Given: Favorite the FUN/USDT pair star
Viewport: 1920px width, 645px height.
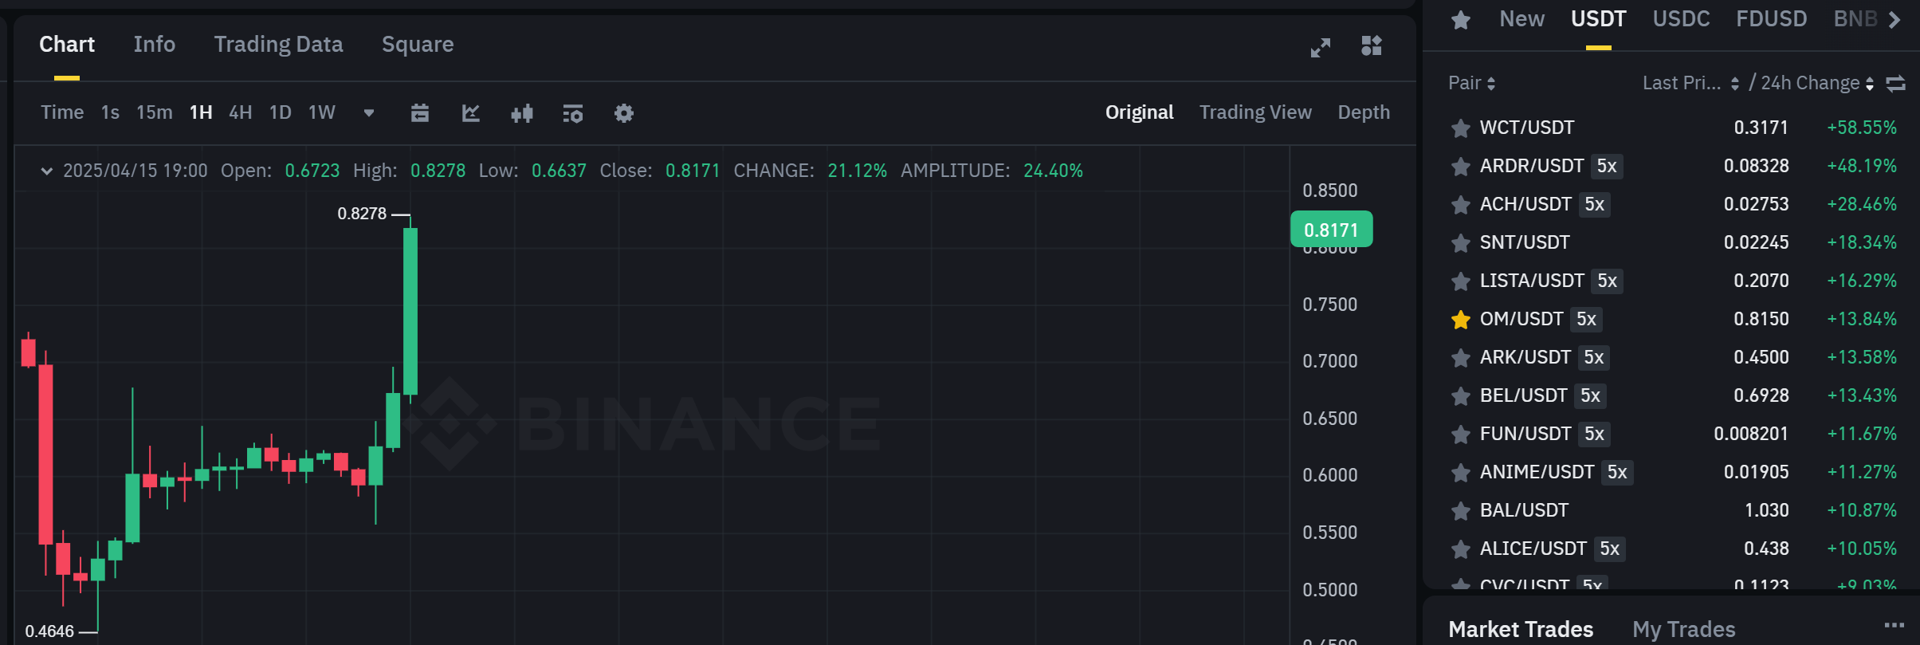Looking at the screenshot, I should [1461, 434].
